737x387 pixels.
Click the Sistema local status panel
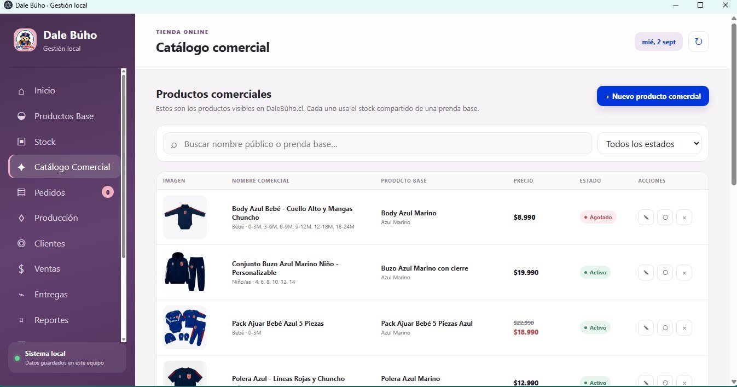pos(67,357)
